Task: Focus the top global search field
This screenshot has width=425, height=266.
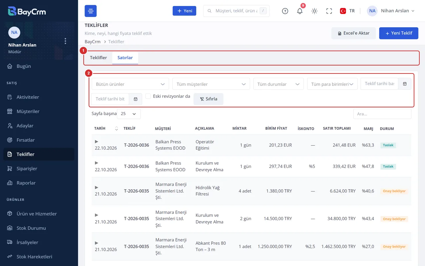Action: tap(236, 11)
